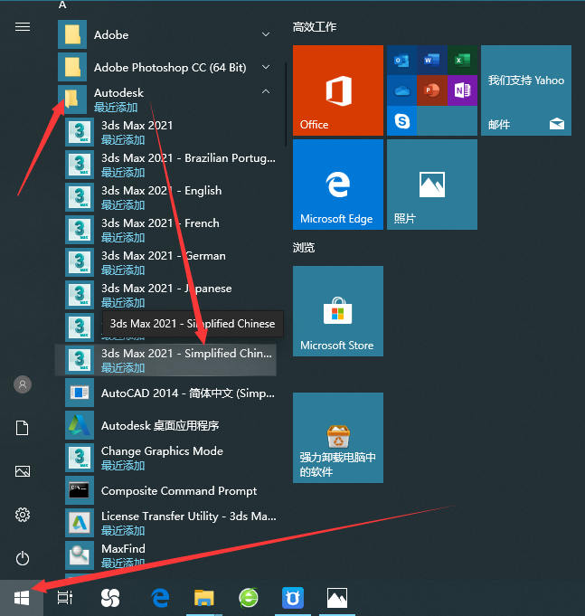Image resolution: width=585 pixels, height=616 pixels.
Task: Click the Power icon in Start sidebar
Action: click(x=23, y=558)
